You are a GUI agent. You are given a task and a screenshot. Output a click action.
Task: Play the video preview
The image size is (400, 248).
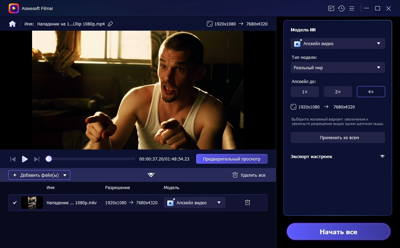pos(25,159)
